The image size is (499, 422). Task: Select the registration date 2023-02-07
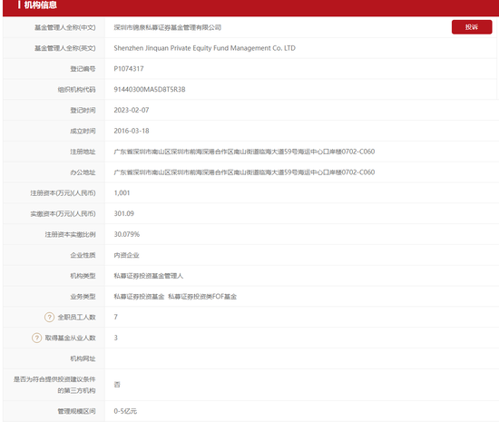tap(132, 110)
